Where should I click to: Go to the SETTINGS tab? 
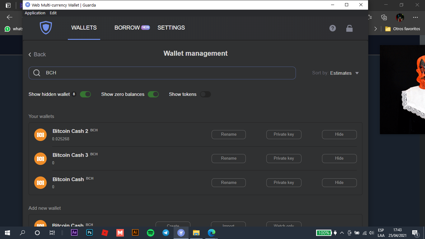tap(171, 28)
